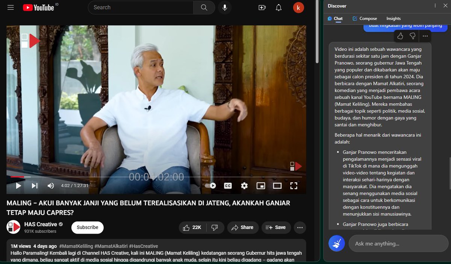Open more video options with three dots
Image resolution: width=451 pixels, height=264 pixels.
click(x=300, y=228)
